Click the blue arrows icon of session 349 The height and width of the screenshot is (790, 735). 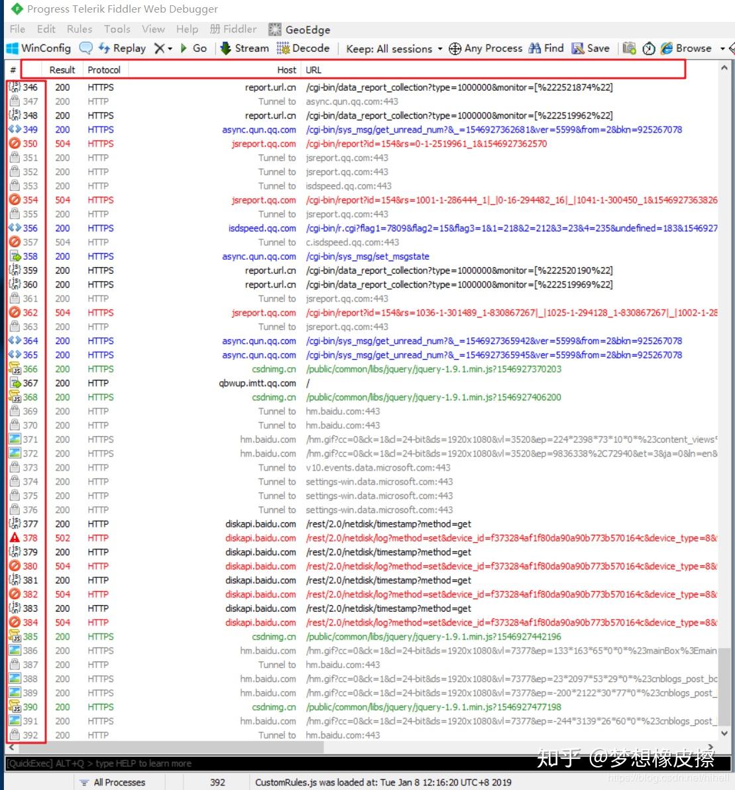15,129
